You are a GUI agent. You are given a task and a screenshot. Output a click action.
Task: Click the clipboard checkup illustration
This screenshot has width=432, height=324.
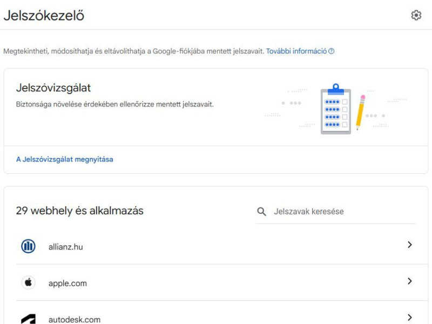[x=335, y=109]
